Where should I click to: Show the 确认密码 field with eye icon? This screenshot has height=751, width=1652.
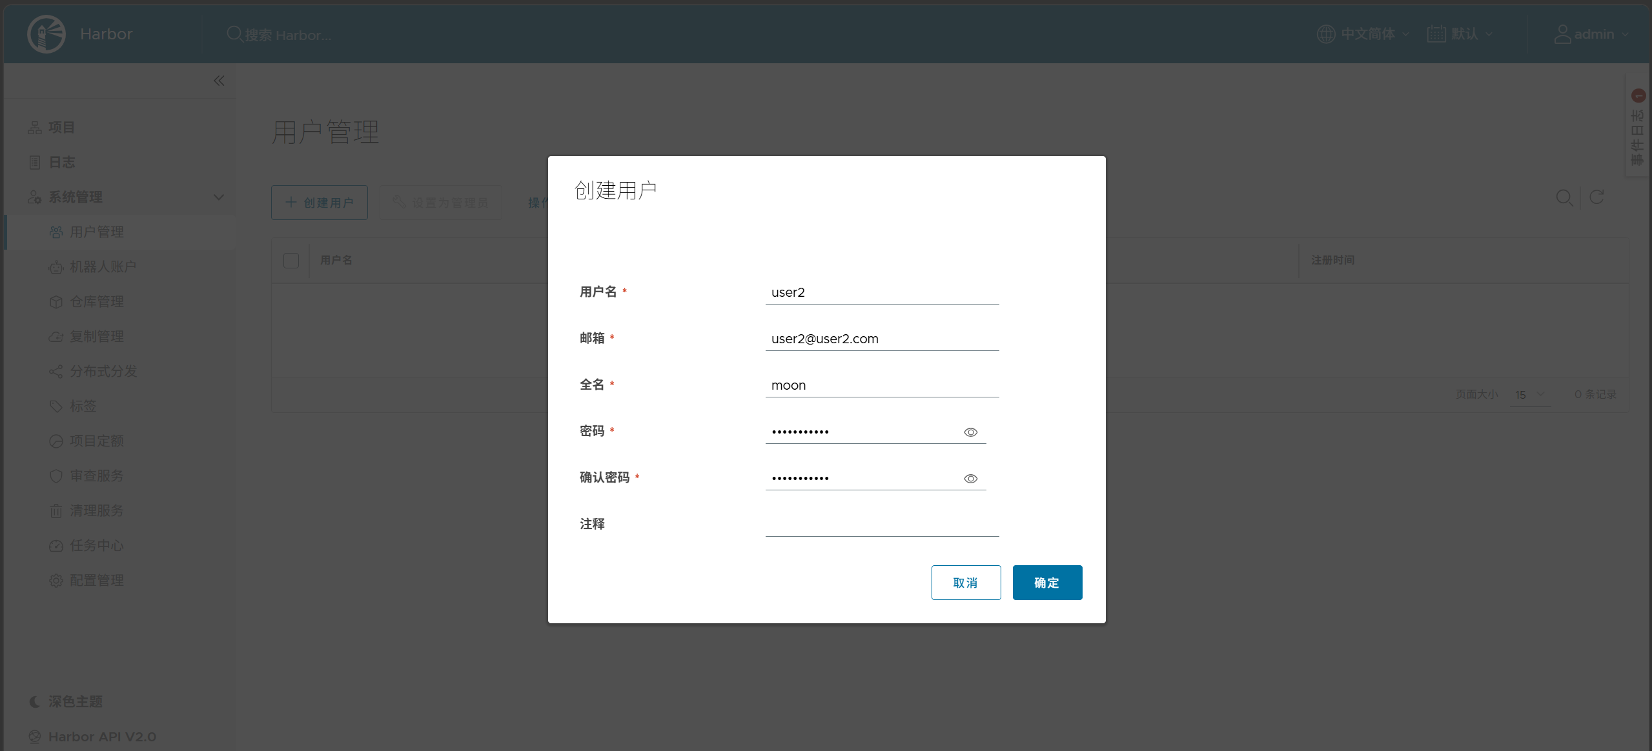point(970,479)
